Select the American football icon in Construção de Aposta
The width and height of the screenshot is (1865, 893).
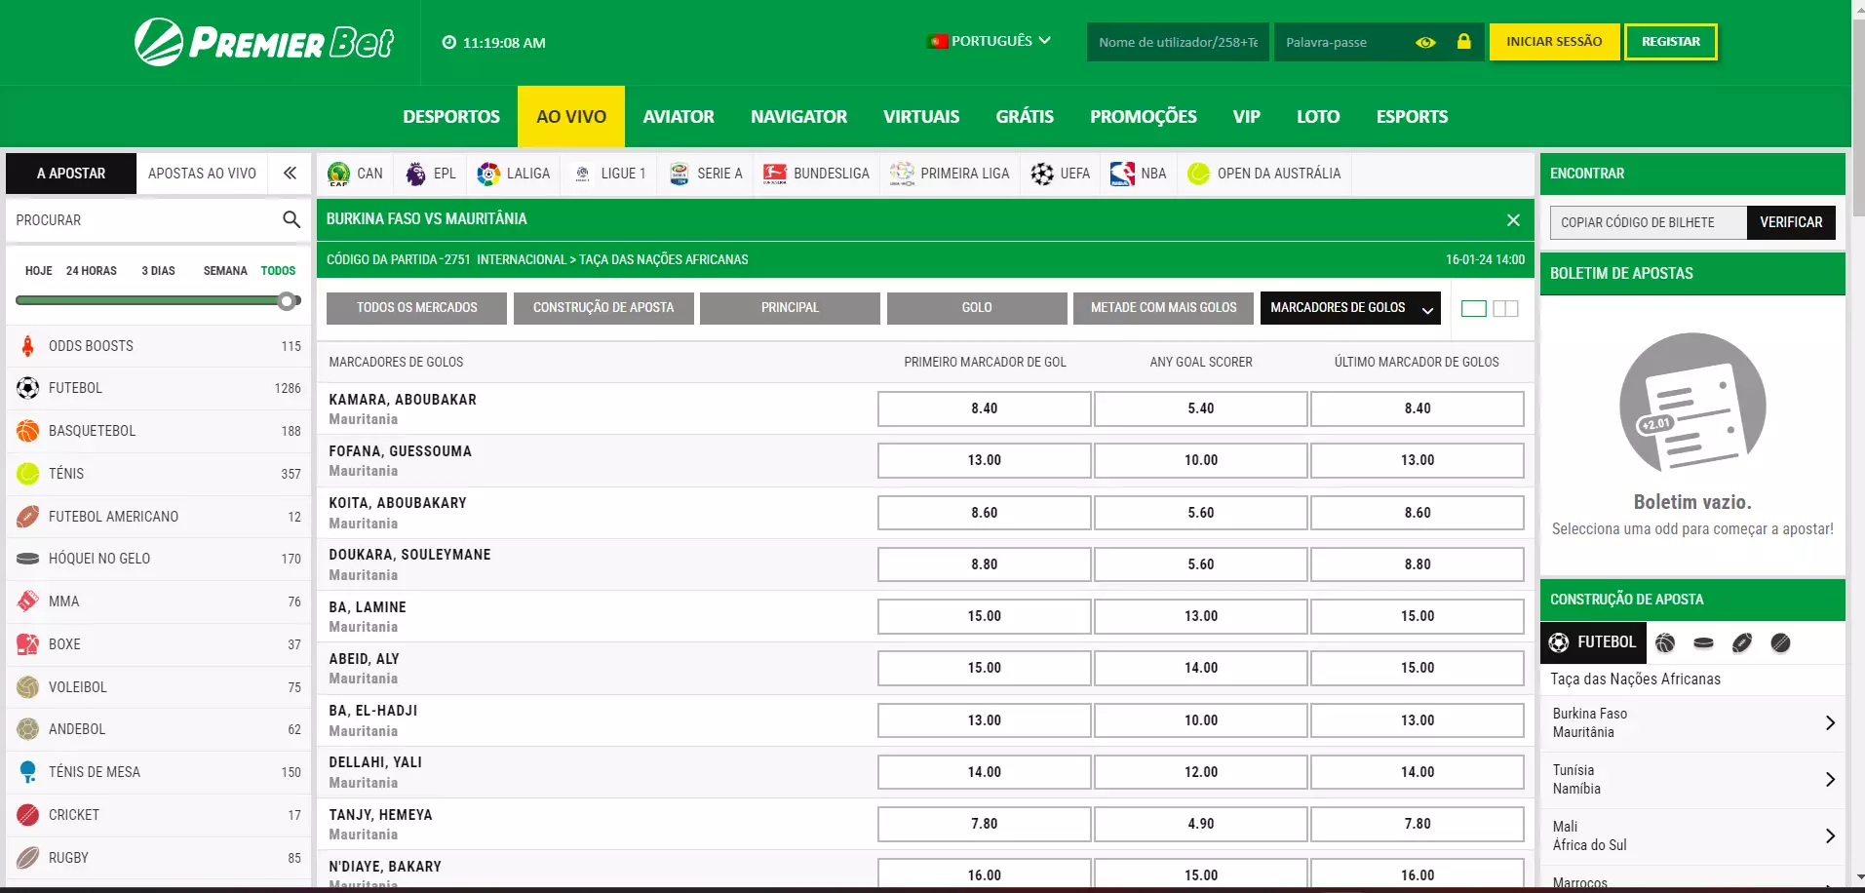click(1741, 642)
